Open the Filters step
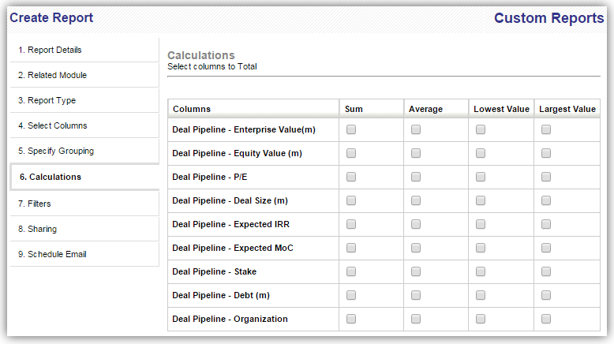This screenshot has height=344, width=614. click(34, 204)
